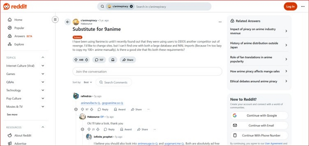Open How anime piracy affects manga sales

tap(259, 71)
